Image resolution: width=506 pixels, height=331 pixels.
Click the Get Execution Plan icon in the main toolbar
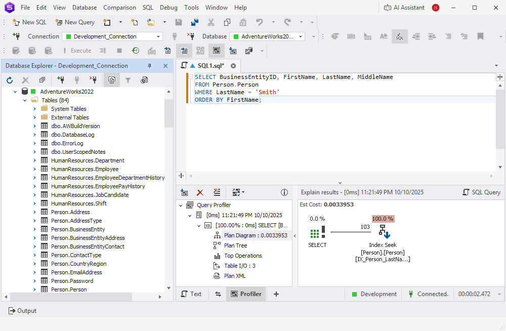(x=233, y=51)
